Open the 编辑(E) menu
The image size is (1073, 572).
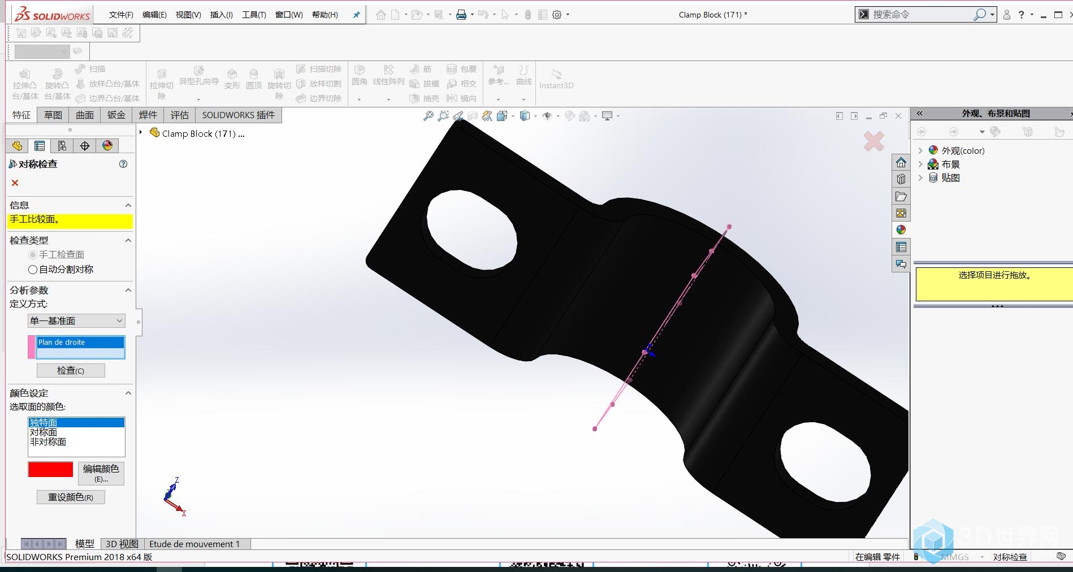[x=154, y=15]
